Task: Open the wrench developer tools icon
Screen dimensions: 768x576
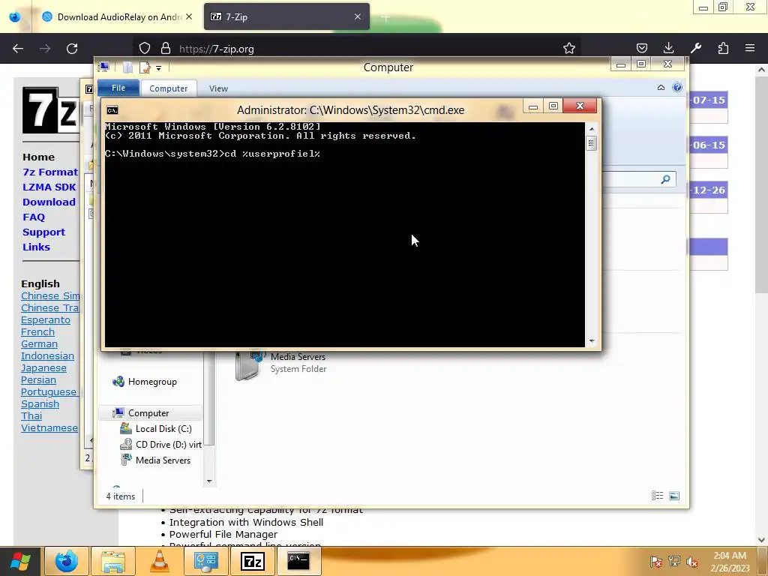Action: pos(696,49)
